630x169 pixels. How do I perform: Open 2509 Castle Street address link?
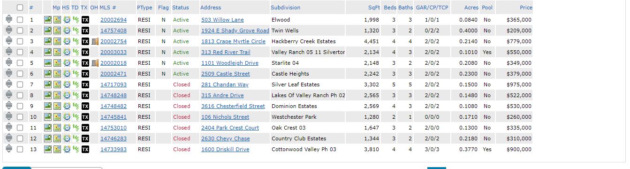click(226, 74)
